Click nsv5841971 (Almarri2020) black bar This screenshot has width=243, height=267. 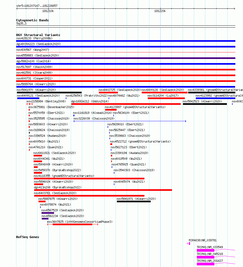point(134,201)
